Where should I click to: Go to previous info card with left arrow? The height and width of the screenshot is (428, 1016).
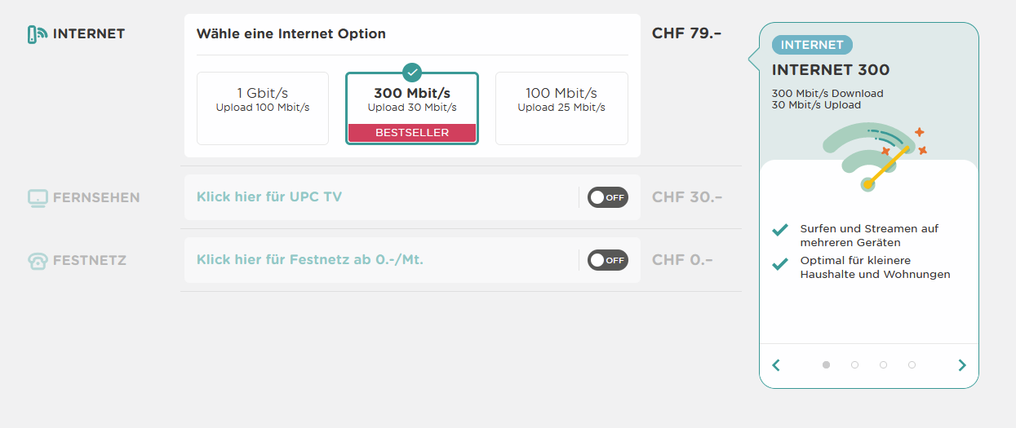coord(776,365)
